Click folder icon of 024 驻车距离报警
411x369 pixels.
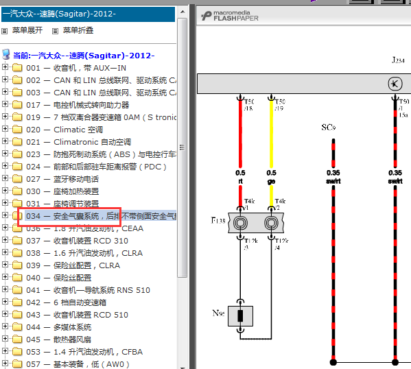pyautogui.click(x=17, y=166)
